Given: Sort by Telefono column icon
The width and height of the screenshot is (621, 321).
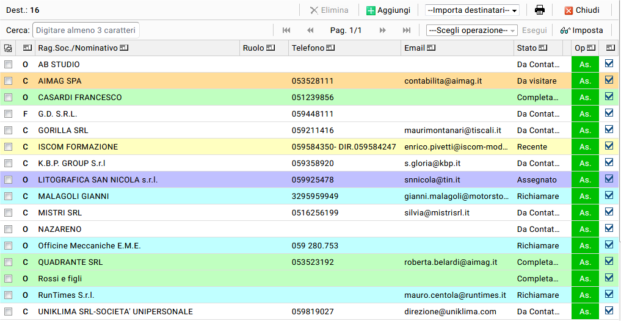Looking at the screenshot, I should pyautogui.click(x=330, y=48).
